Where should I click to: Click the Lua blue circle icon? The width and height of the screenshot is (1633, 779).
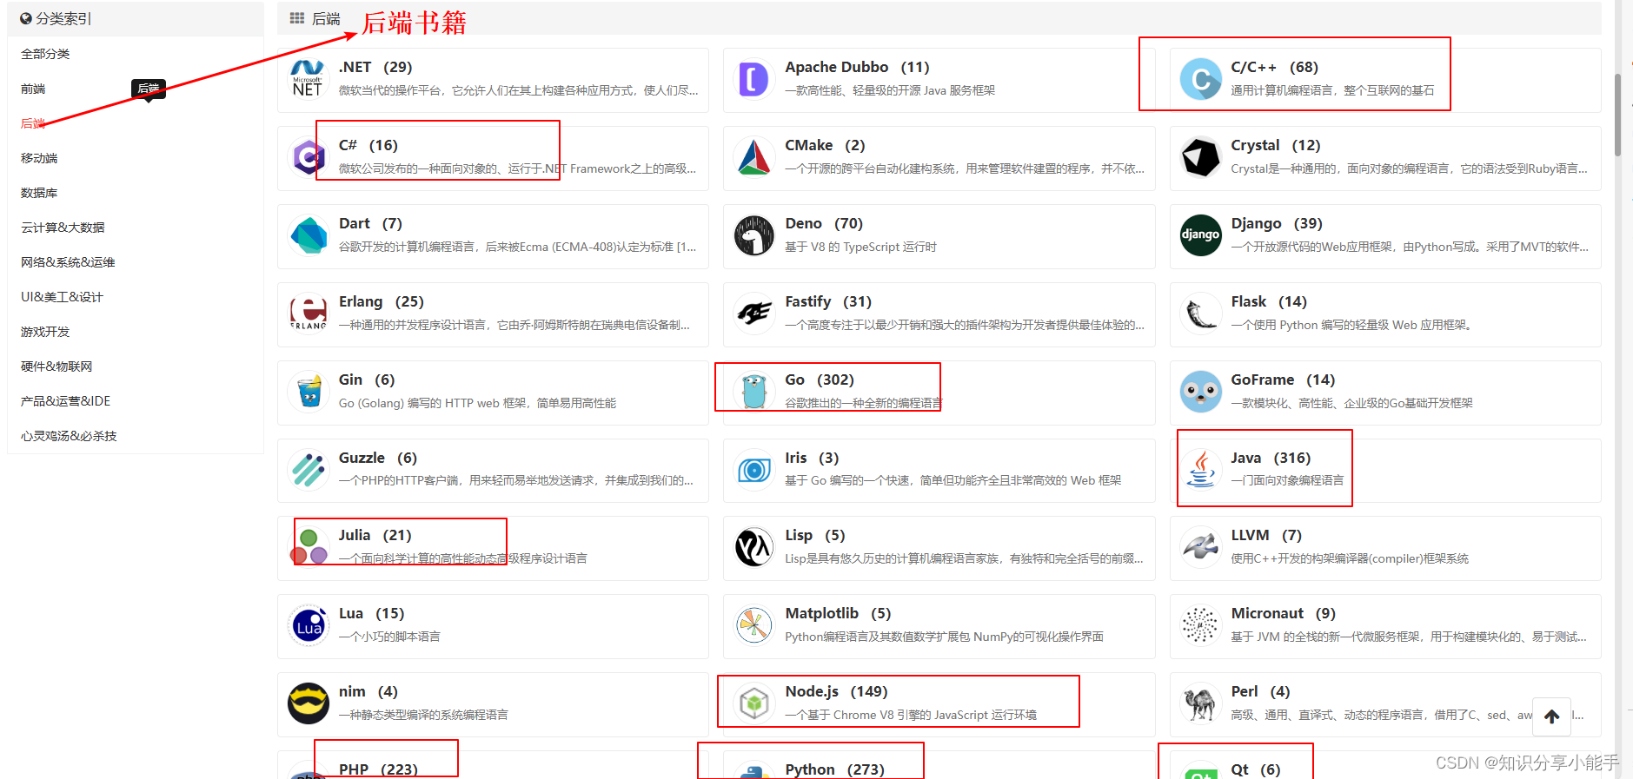point(308,625)
